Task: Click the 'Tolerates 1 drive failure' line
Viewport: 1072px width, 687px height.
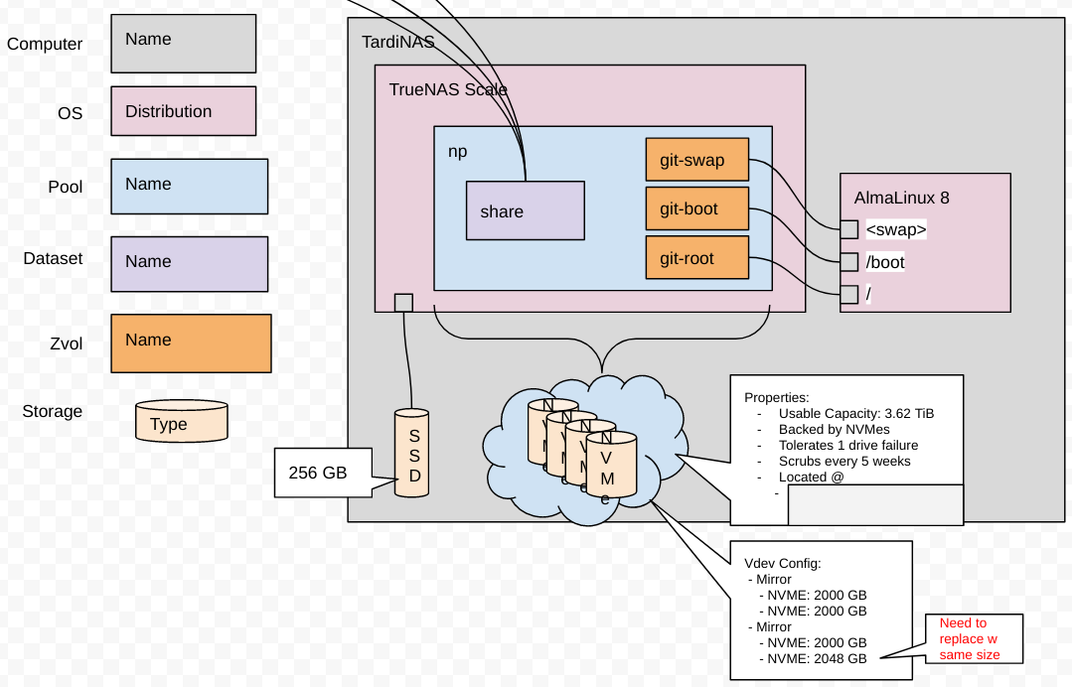Action: pos(848,445)
